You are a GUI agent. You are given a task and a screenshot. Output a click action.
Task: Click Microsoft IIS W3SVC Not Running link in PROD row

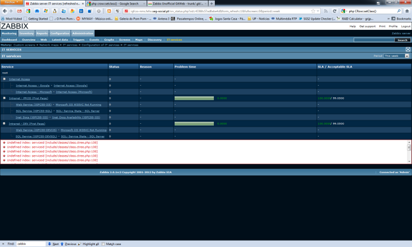[78, 105]
